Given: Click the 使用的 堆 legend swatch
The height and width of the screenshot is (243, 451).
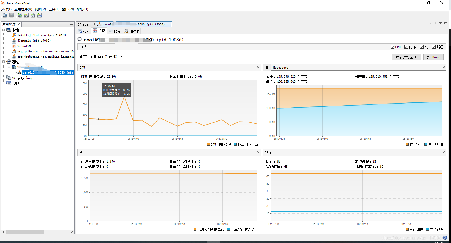Looking at the screenshot, I should click(426, 144).
